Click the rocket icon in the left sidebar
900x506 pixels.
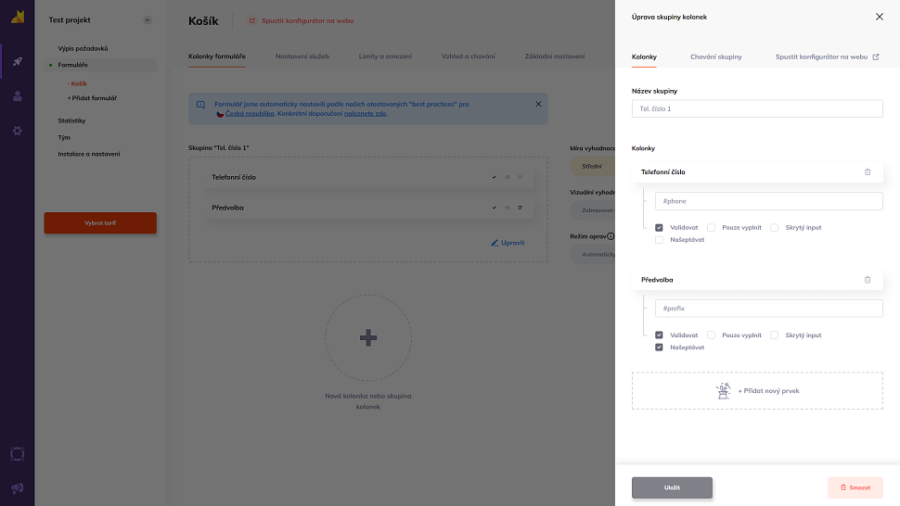[x=17, y=62]
